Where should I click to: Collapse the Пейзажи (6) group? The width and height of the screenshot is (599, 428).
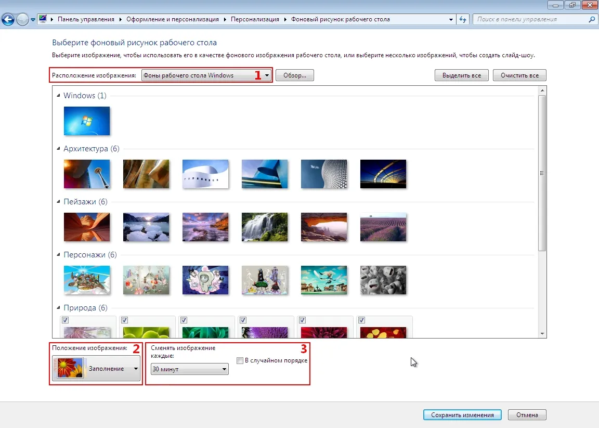point(58,201)
